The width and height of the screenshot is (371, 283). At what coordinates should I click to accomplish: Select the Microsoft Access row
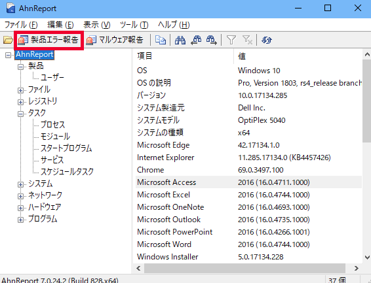tap(248, 182)
